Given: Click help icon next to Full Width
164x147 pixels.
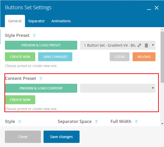Looking at the screenshot, I should (x=136, y=122).
